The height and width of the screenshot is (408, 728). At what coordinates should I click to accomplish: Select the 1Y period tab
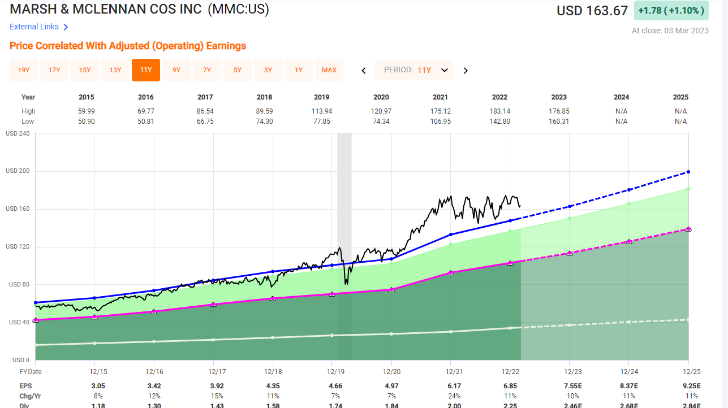point(299,70)
